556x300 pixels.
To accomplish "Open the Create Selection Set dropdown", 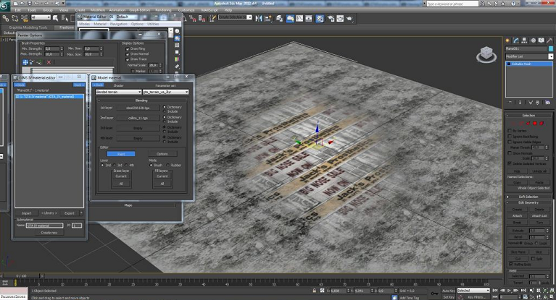I will tap(235, 17).
